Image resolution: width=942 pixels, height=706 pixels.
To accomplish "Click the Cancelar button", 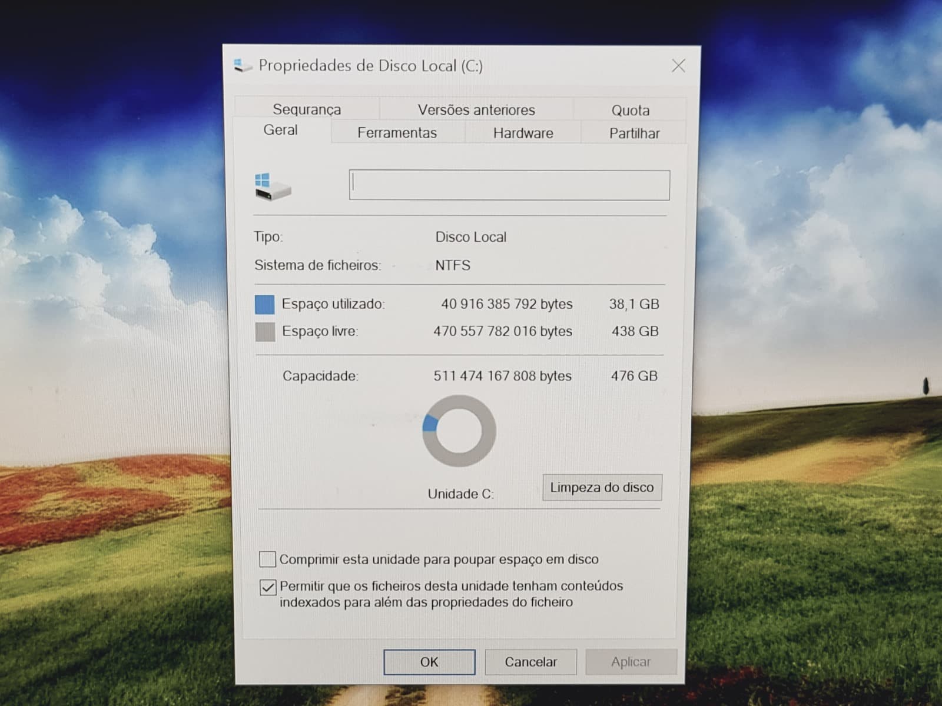I will click(530, 662).
